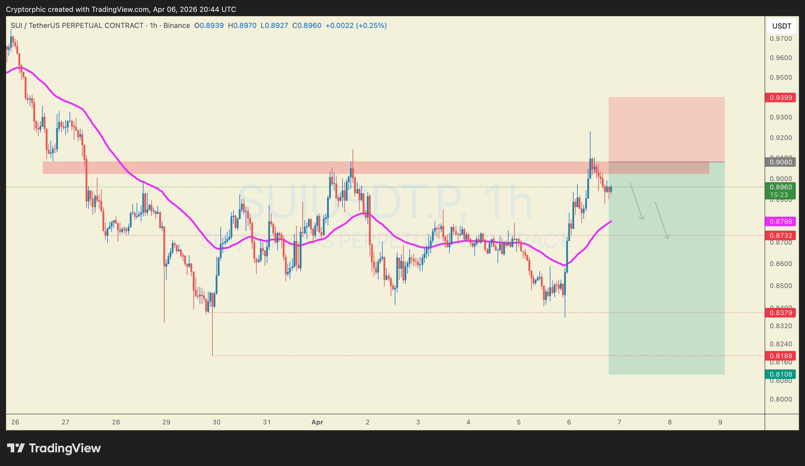Click the TradingView logo icon

click(x=16, y=448)
